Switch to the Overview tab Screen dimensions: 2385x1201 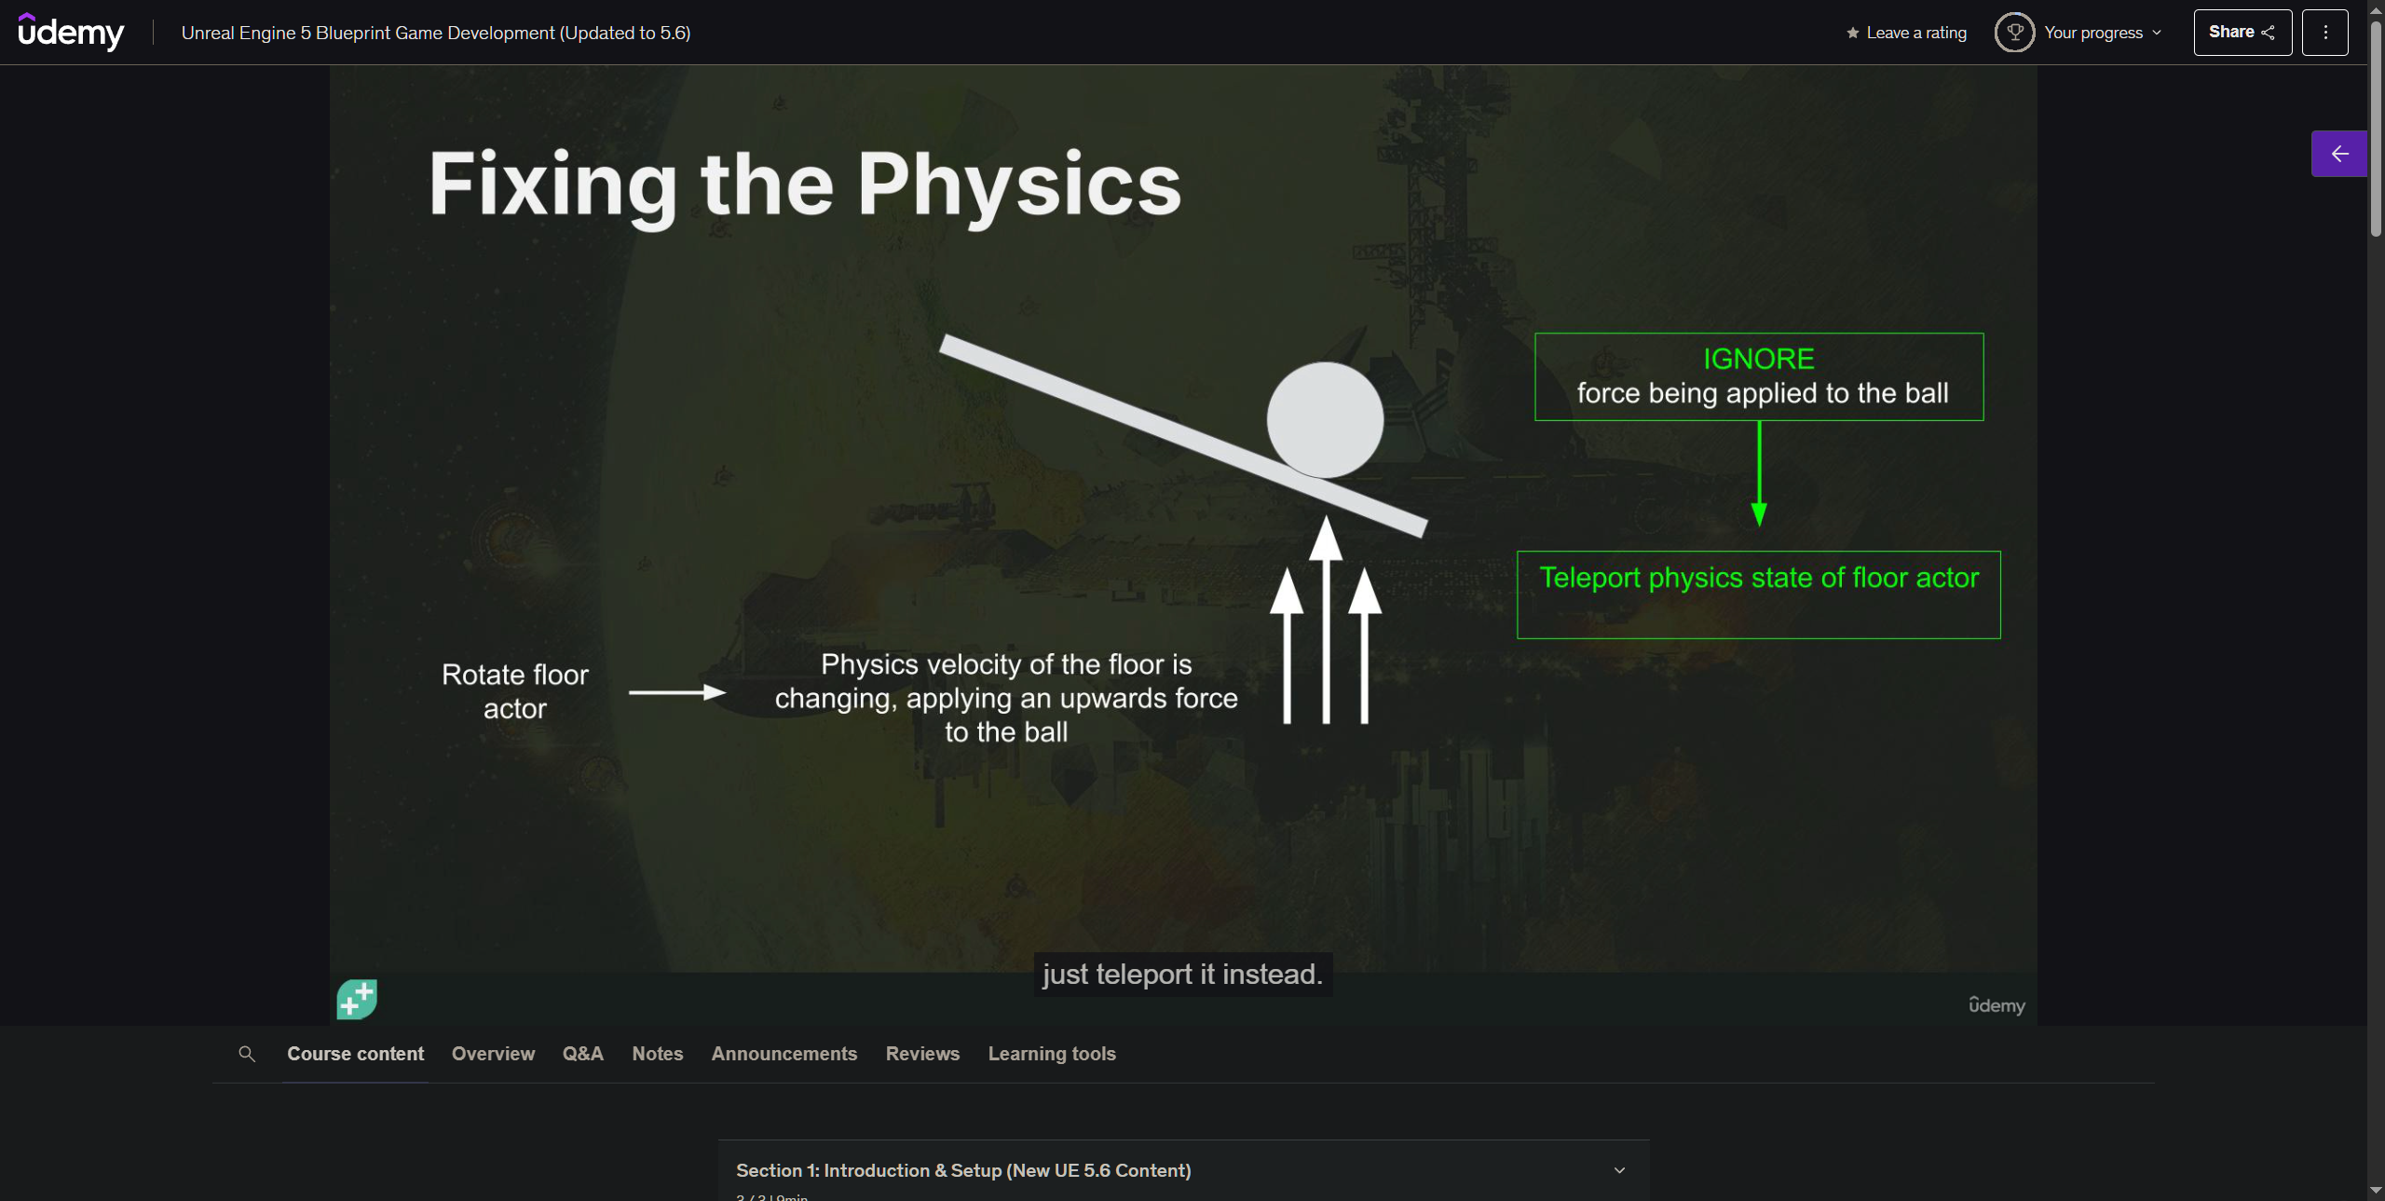(493, 1054)
